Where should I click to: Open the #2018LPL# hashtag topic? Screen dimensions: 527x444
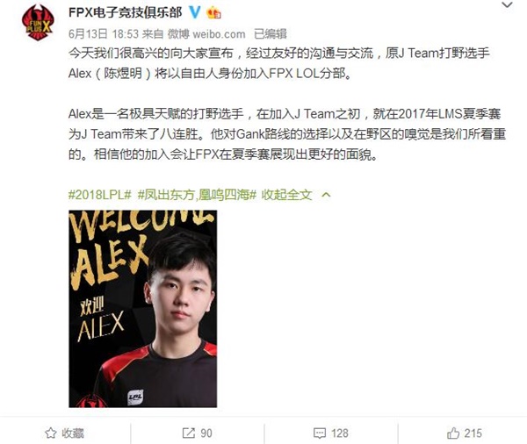point(100,195)
